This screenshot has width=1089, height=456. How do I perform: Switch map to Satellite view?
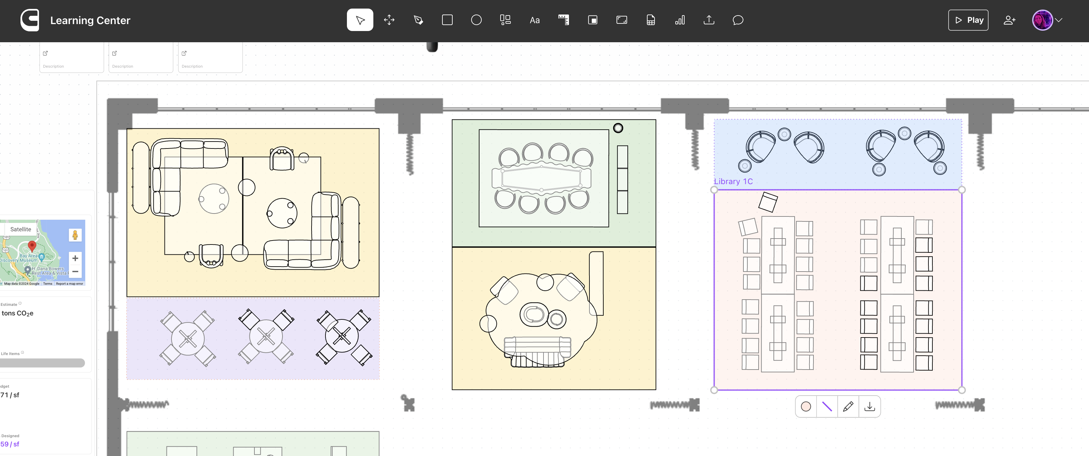(21, 229)
